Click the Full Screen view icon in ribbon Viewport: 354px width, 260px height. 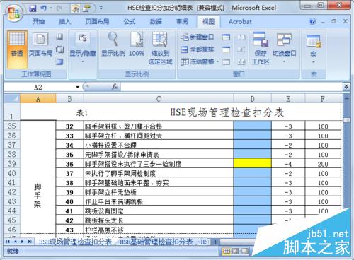point(59,62)
